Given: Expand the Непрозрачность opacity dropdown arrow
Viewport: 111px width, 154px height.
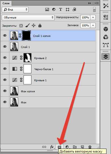Looking at the screenshot, I should coord(93,18).
